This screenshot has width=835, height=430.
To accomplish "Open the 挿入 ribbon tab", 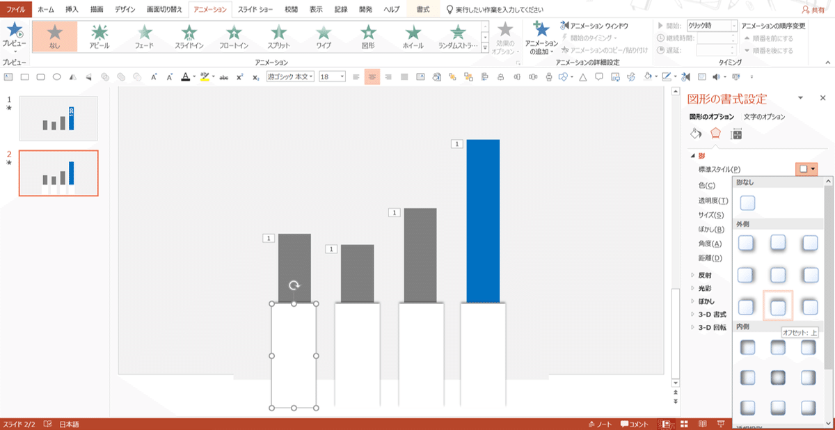I will click(x=72, y=10).
